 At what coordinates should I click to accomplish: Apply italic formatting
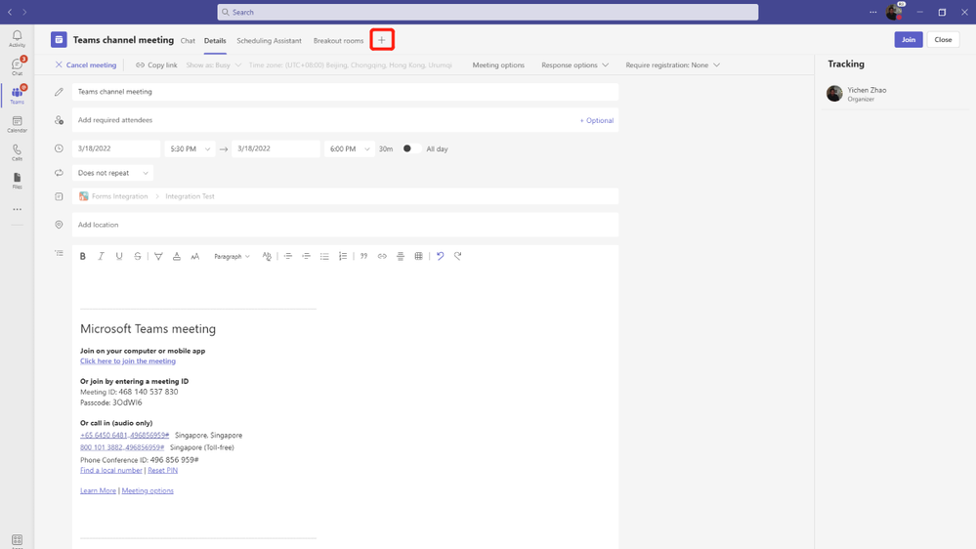point(101,256)
